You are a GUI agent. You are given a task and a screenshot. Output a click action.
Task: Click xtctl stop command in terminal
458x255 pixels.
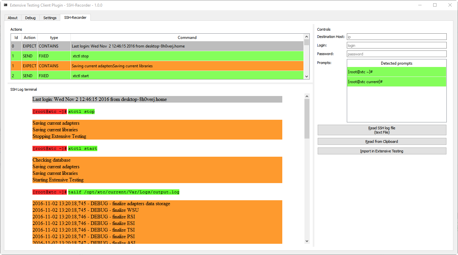(x=81, y=112)
